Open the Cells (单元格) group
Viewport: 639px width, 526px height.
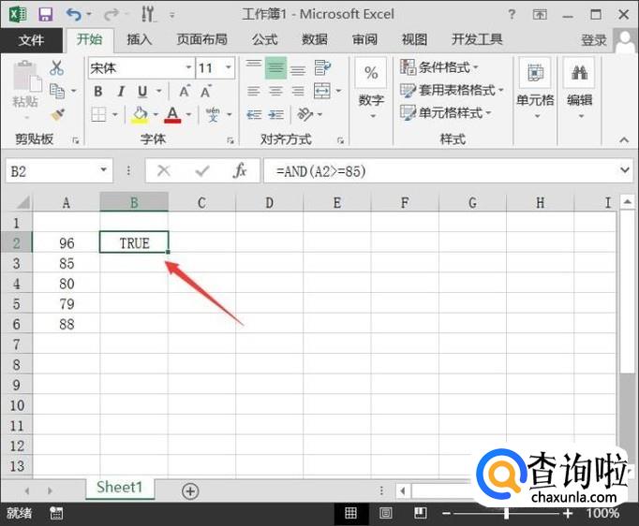pos(536,90)
